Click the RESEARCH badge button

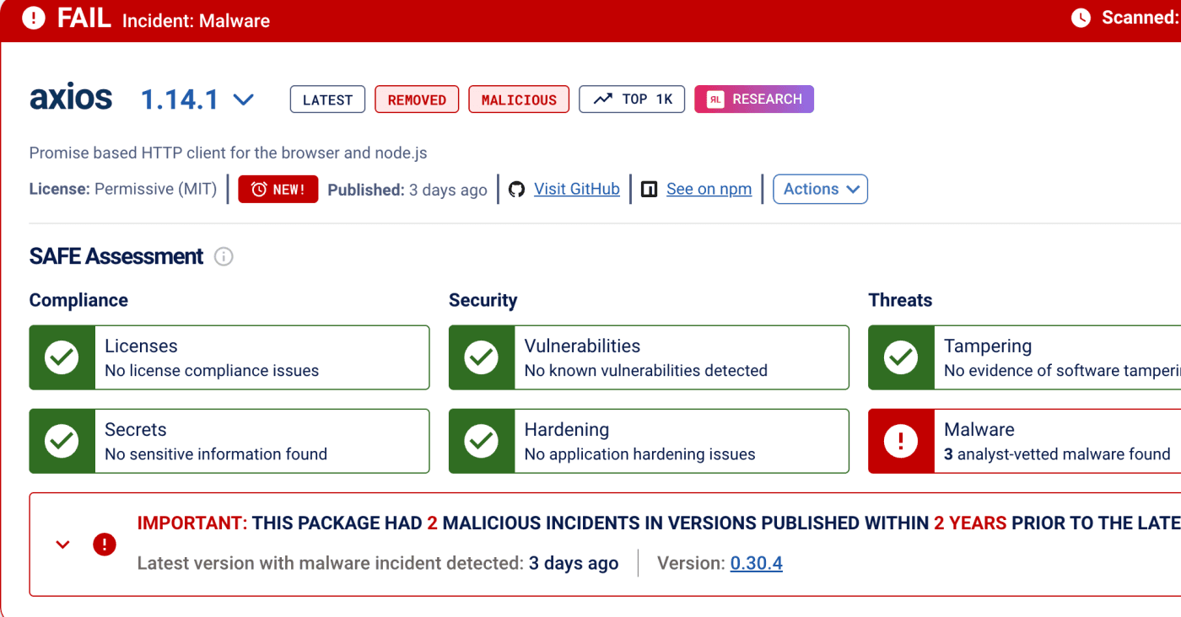pos(754,99)
